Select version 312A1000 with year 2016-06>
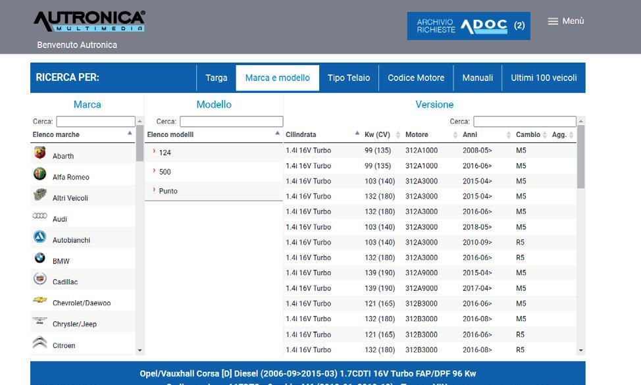 [430, 166]
